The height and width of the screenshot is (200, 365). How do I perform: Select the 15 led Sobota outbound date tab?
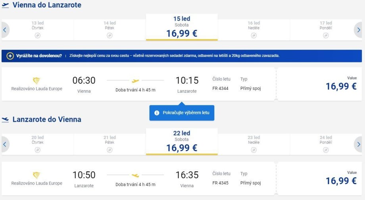click(x=182, y=27)
